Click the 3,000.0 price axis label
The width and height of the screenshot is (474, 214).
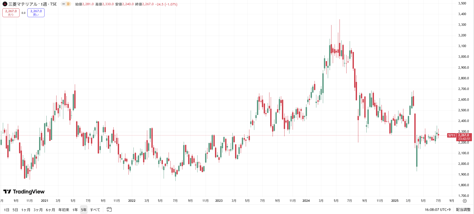point(464,57)
